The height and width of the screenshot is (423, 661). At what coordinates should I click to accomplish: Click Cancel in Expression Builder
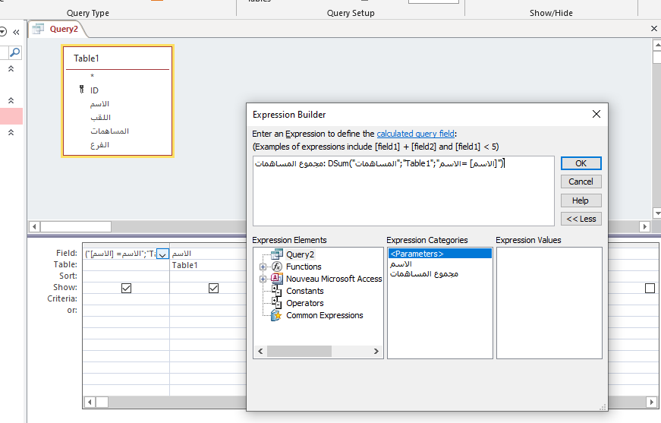[581, 182]
